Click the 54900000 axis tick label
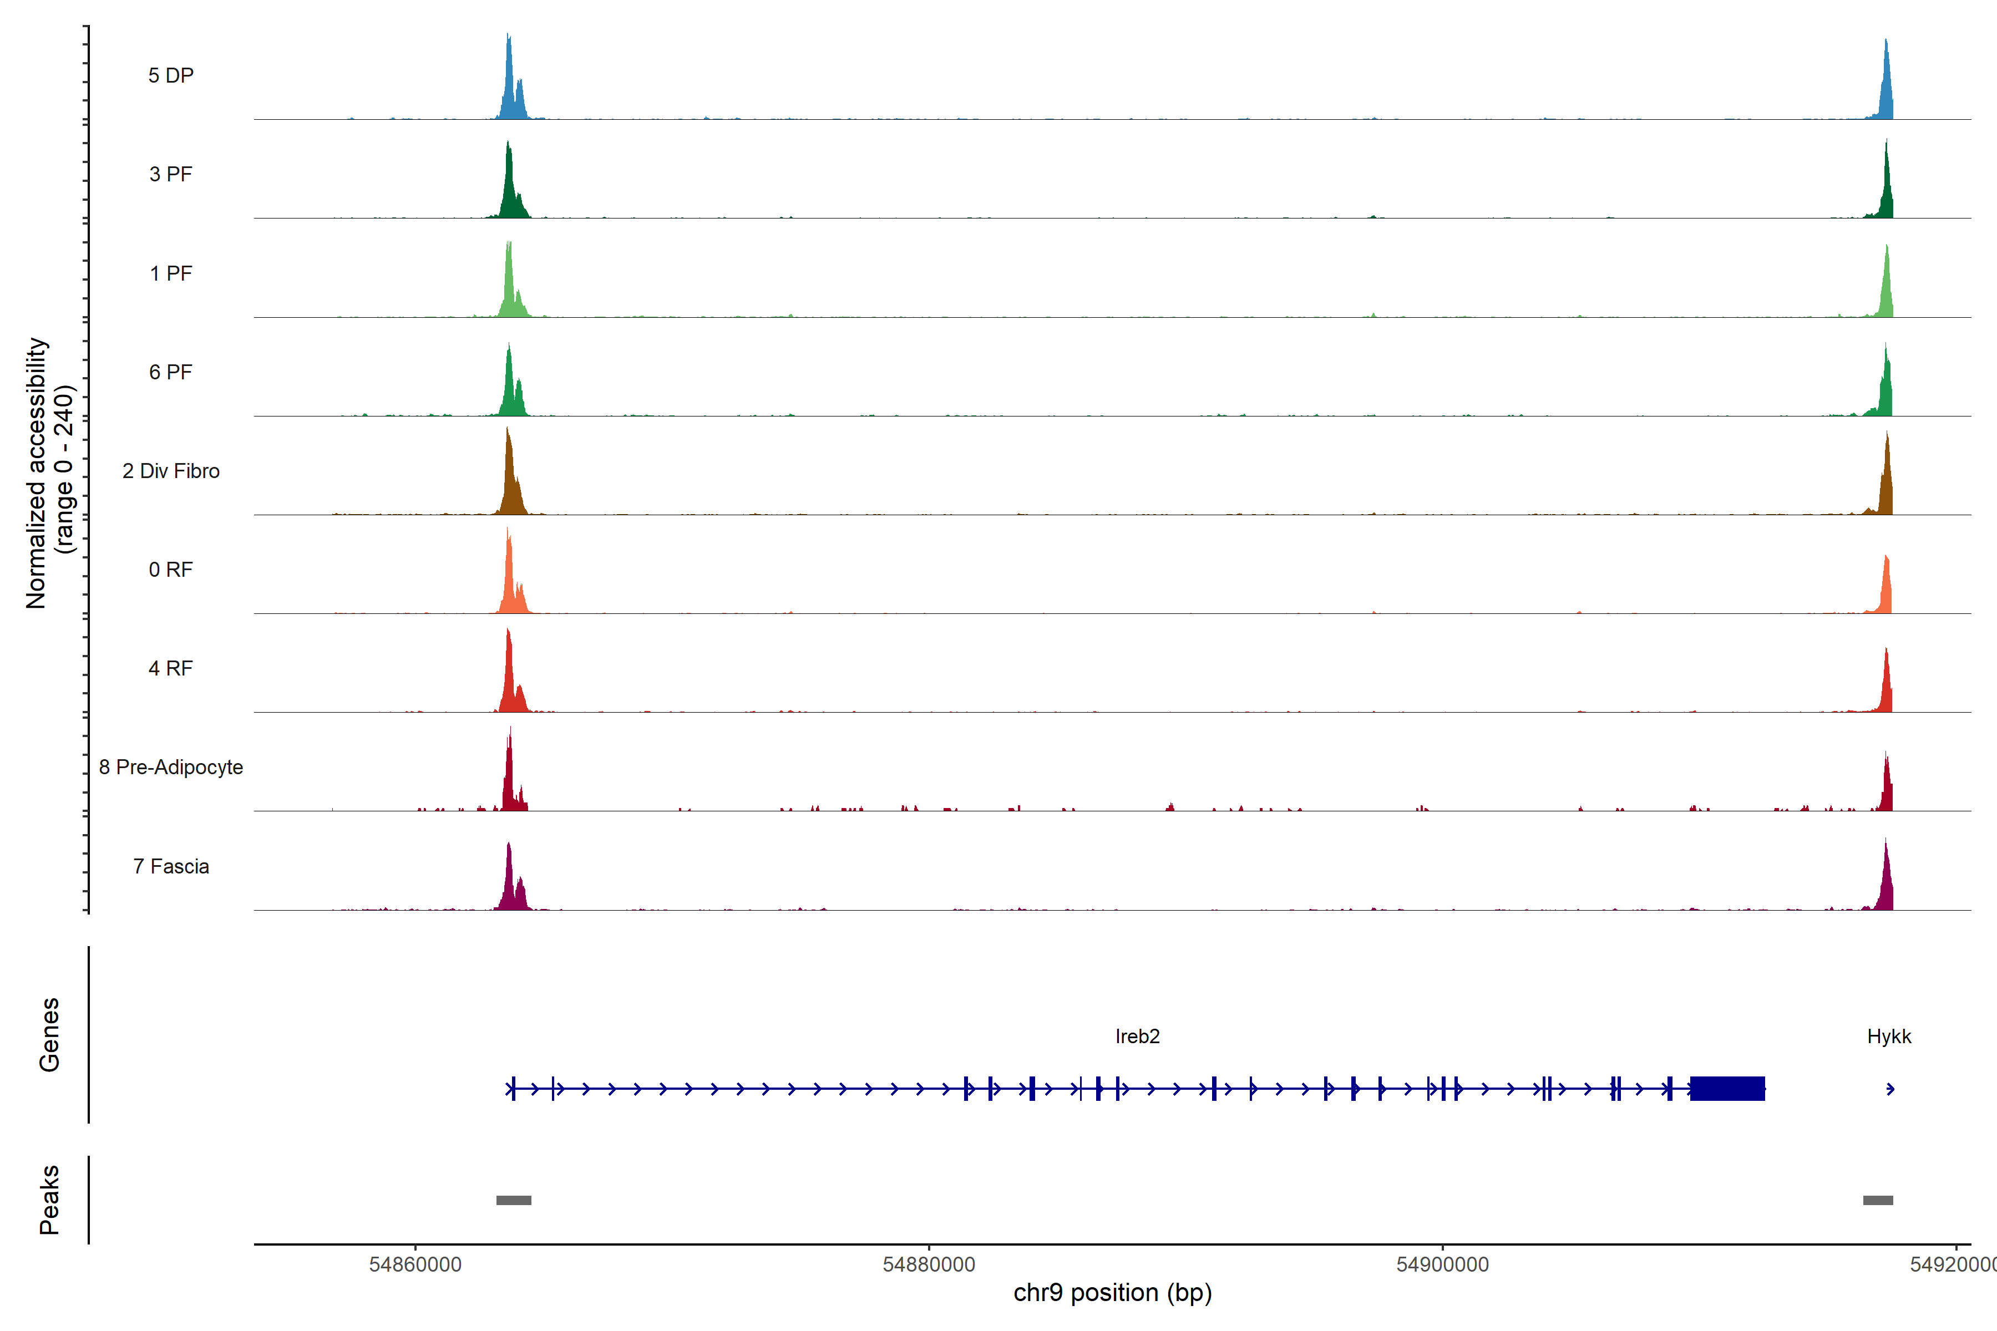Viewport: 1997px width, 1331px height. pos(1443,1265)
